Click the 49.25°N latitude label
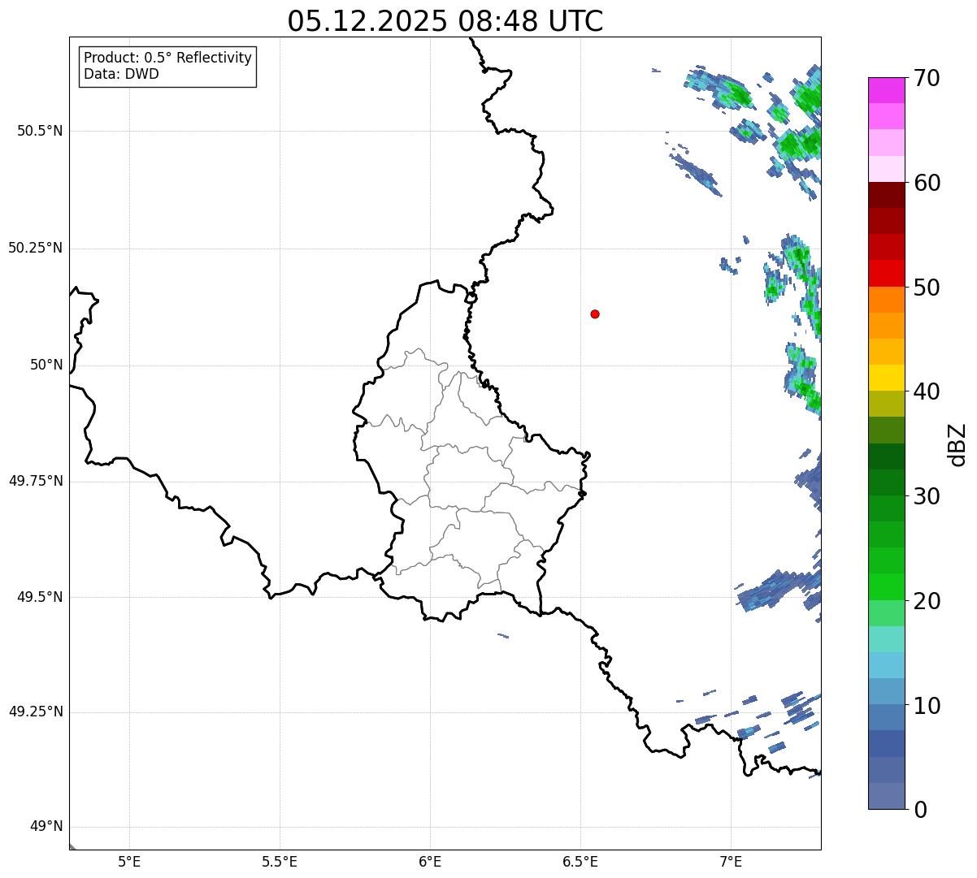977x878 pixels. (x=36, y=712)
